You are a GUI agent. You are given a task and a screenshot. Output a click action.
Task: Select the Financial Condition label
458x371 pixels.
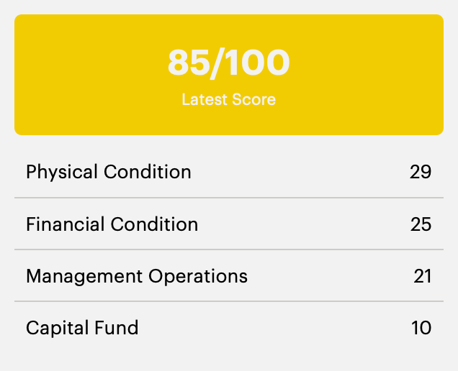[112, 224]
